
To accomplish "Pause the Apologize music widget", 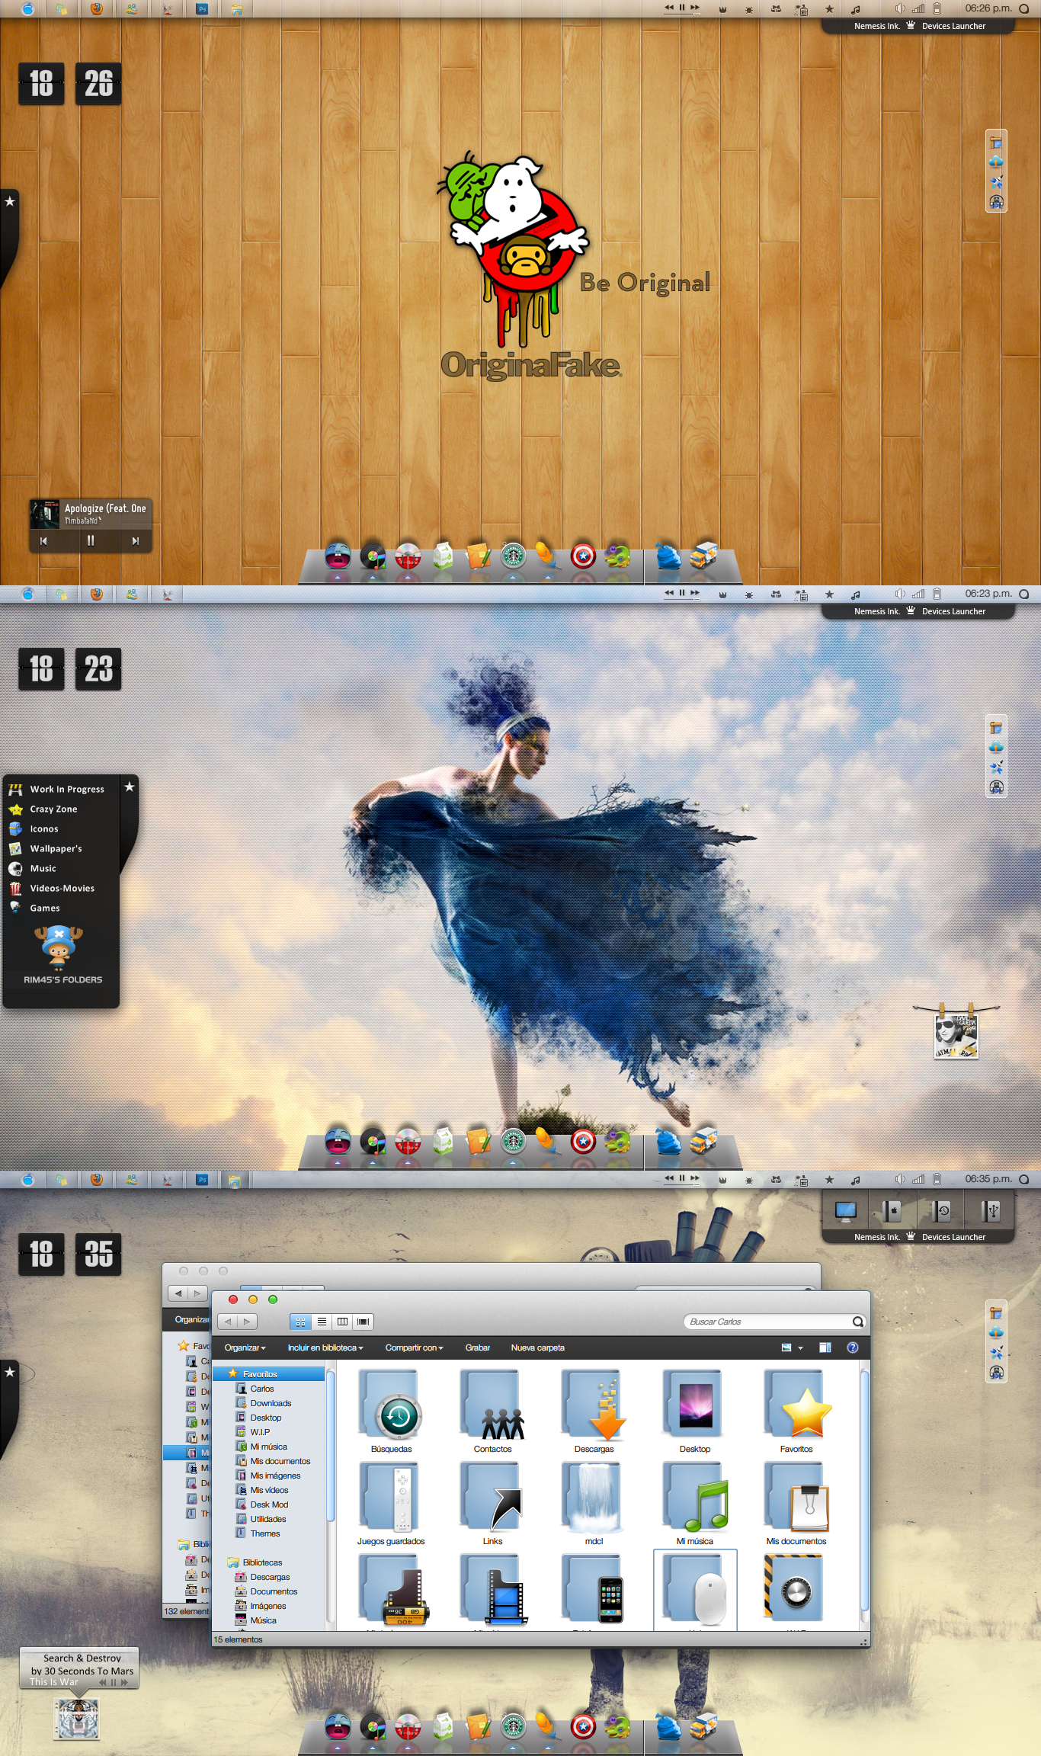I will click(x=91, y=540).
